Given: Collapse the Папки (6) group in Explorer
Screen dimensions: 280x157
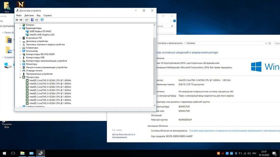Looking at the screenshot, I should (x=3, y=33).
